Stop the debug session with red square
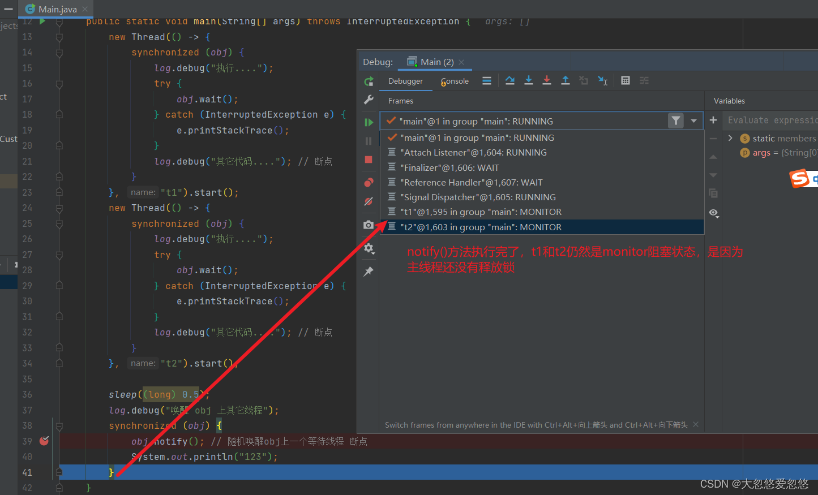818x495 pixels. click(x=369, y=160)
